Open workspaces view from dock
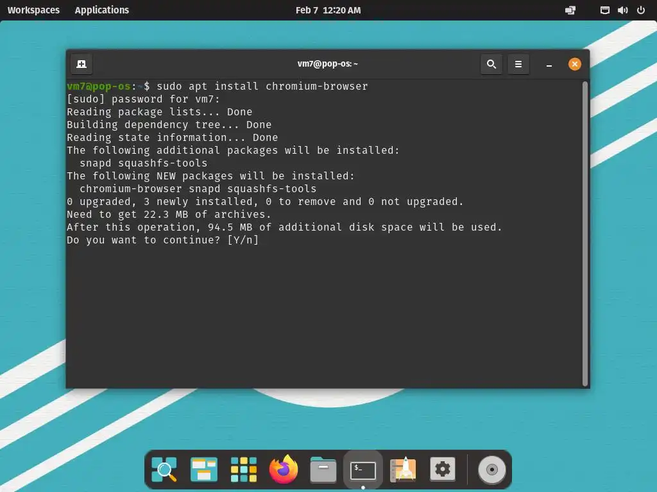Screen dimensions: 657x492 pyautogui.click(x=204, y=470)
